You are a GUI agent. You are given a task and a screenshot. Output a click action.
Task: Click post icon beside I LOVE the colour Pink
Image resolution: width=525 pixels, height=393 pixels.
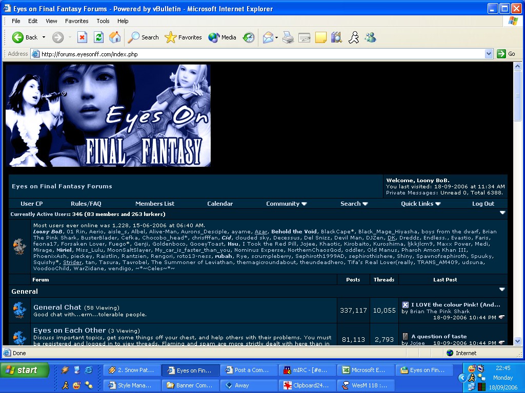coord(405,304)
